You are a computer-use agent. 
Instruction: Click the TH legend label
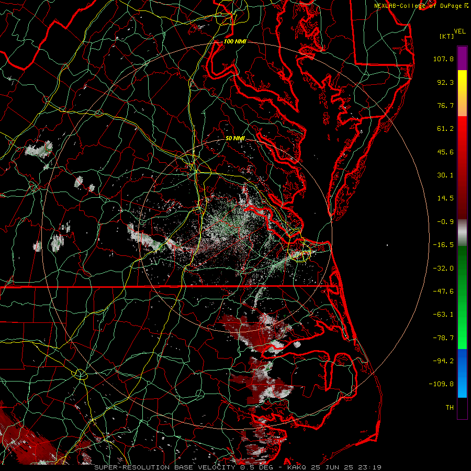(450, 408)
